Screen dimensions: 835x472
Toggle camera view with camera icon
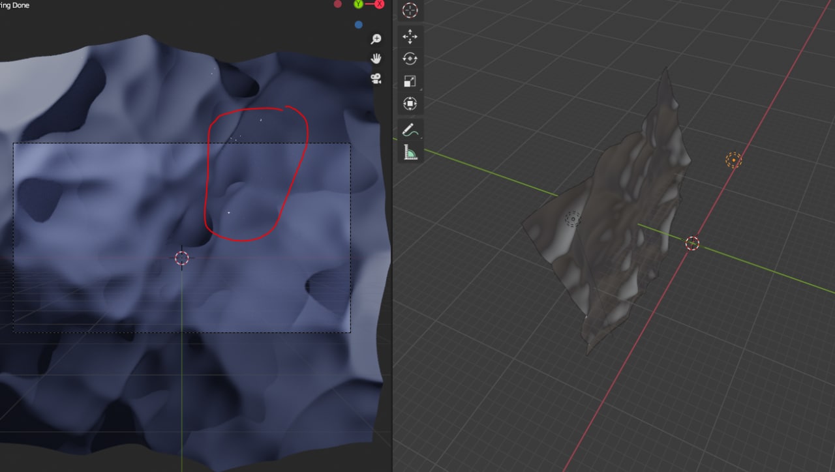coord(376,79)
